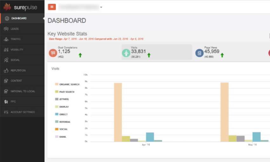This screenshot has width=270, height=162.
Task: Click the Traffic sidebar icon
Action: pyautogui.click(x=6, y=39)
